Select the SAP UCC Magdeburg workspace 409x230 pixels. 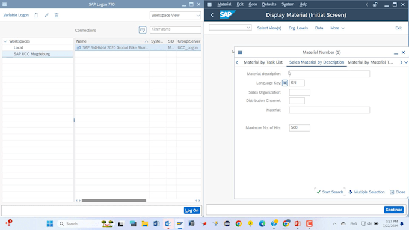point(32,54)
